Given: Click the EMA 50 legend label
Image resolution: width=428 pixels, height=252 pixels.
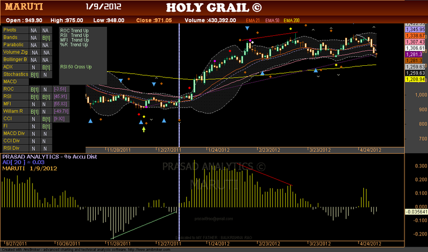Looking at the screenshot, I should [272, 20].
